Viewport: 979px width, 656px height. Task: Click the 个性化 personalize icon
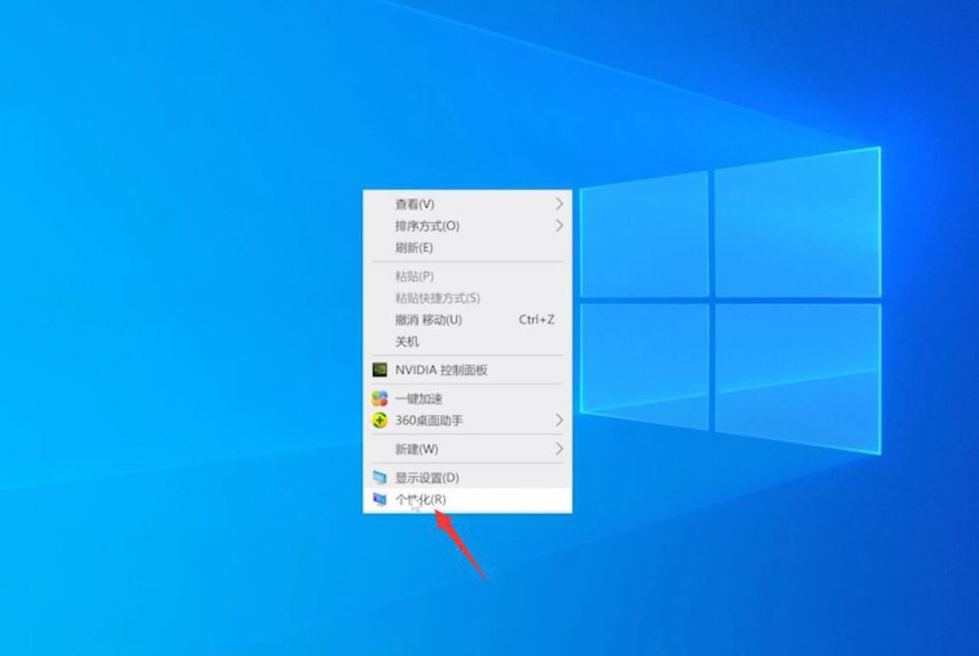click(x=380, y=499)
